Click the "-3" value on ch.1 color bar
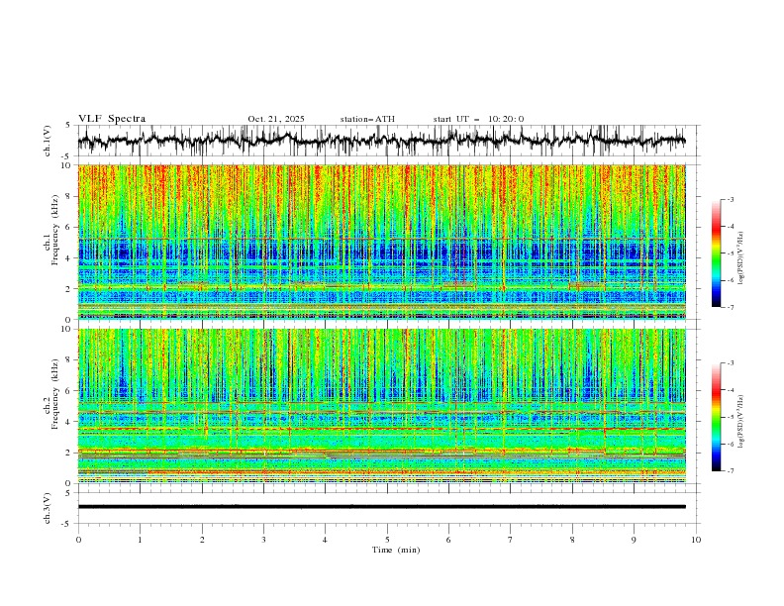The image size is (784, 606). pos(730,199)
